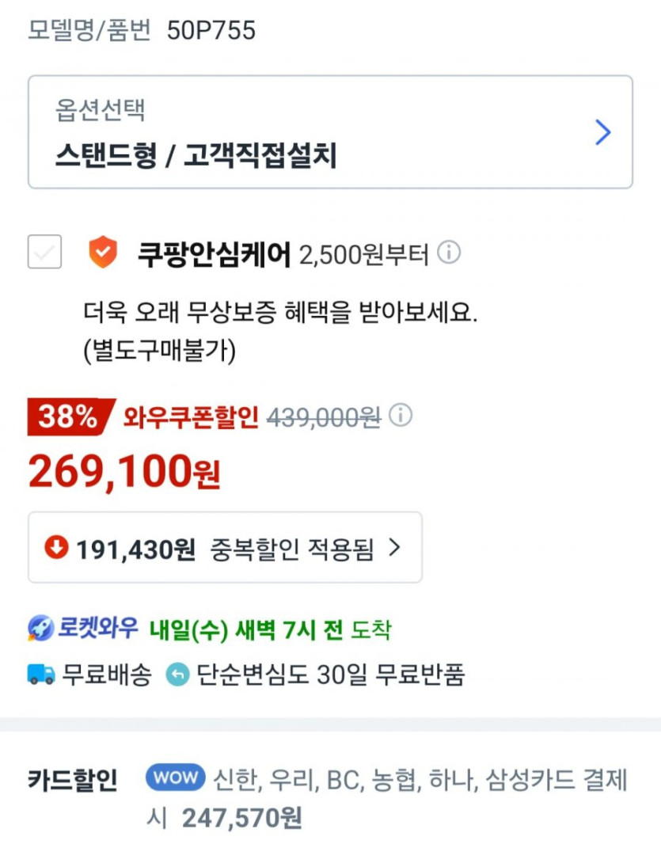
Task: Click info icon beside 439,000원 original price
Action: 401,416
